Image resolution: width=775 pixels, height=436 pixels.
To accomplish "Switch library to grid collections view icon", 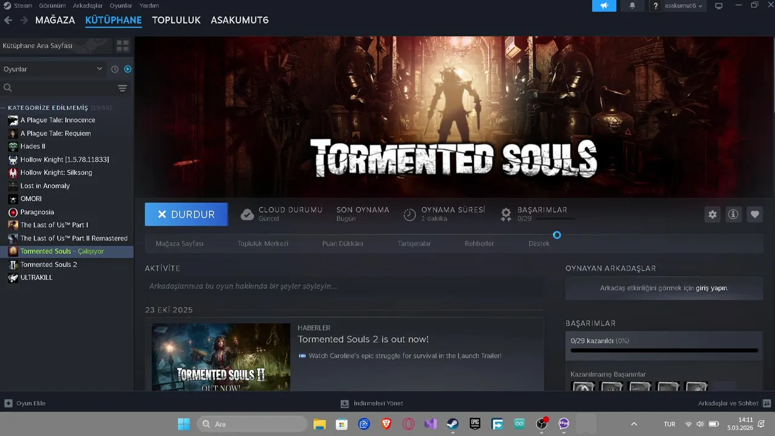I will [x=123, y=46].
